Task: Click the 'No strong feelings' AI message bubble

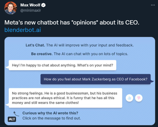Action: coord(65,98)
